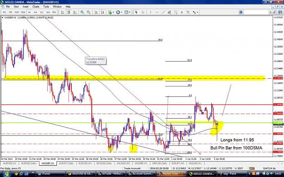Open the XAUUSD,M5 chart tab

coord(123,163)
